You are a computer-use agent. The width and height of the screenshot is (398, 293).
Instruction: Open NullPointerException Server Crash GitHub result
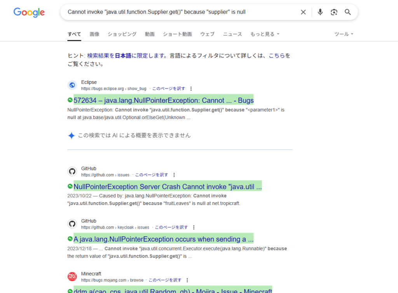tap(167, 187)
